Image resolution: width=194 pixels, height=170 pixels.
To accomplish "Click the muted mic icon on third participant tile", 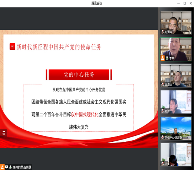I will pos(163,84).
